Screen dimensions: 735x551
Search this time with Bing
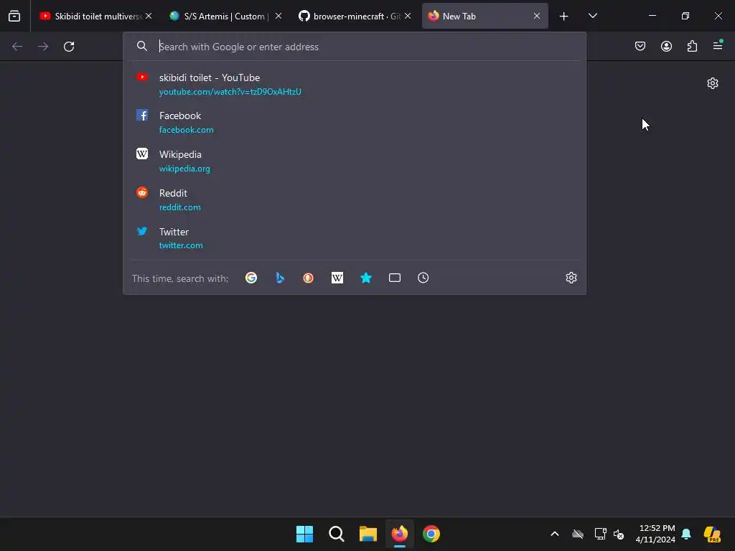coord(280,278)
